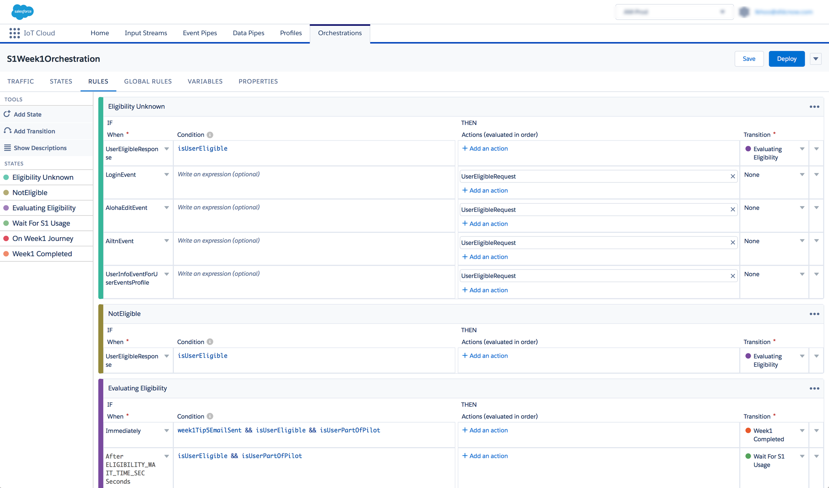This screenshot has height=488, width=829.
Task: Select NotEligible state in sidebar
Action: [x=46, y=193]
